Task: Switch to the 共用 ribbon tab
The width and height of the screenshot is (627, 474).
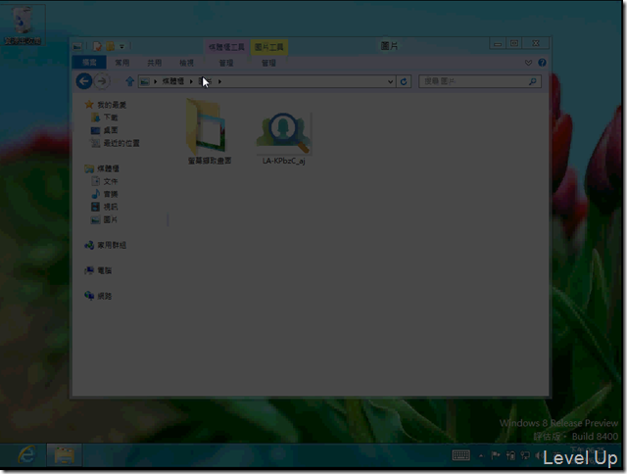Action: click(154, 63)
